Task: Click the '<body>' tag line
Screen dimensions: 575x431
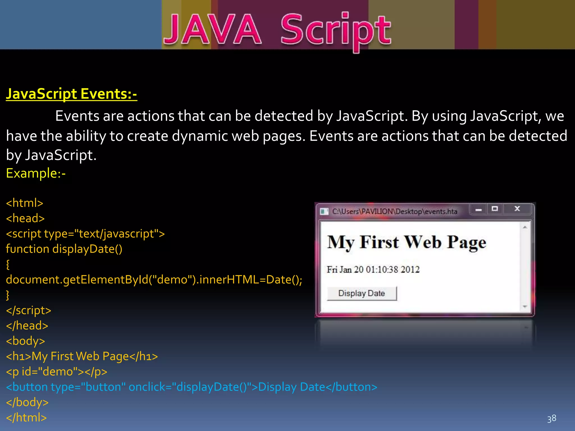Action: (x=26, y=341)
